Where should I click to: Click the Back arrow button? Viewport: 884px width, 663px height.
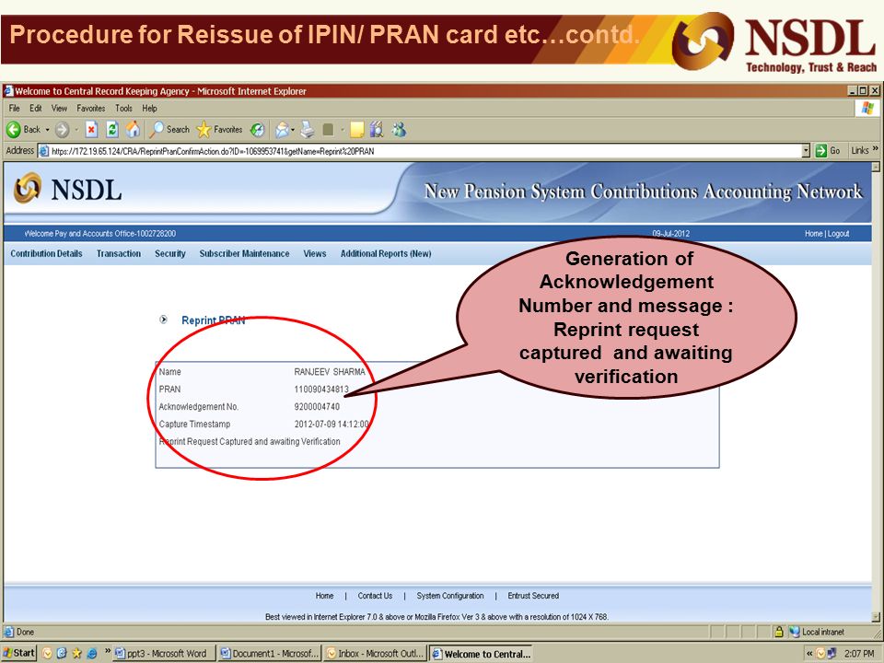[14, 130]
